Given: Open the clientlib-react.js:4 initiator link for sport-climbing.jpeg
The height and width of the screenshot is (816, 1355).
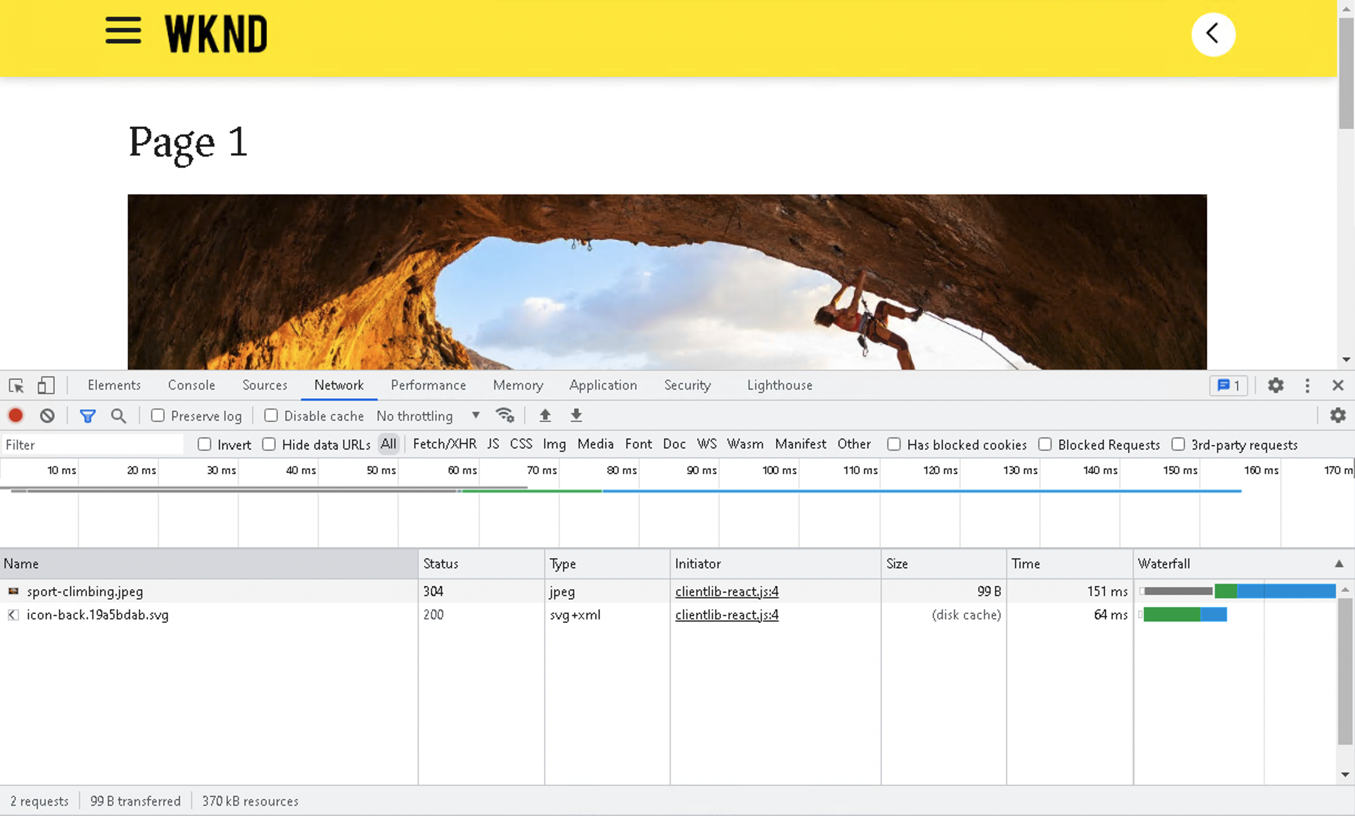Looking at the screenshot, I should (726, 591).
